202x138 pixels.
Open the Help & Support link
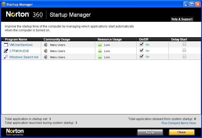[182, 19]
